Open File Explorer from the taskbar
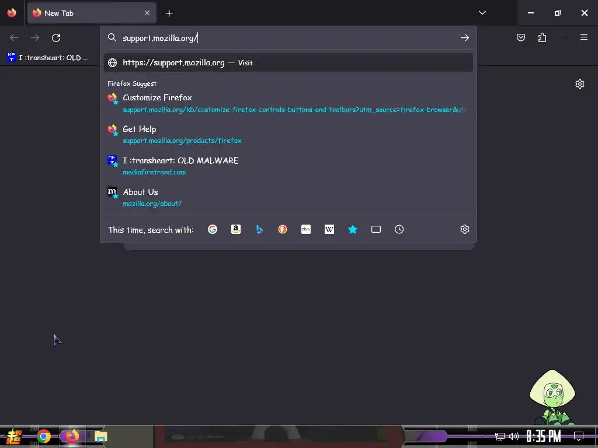The width and height of the screenshot is (598, 448). (100, 436)
